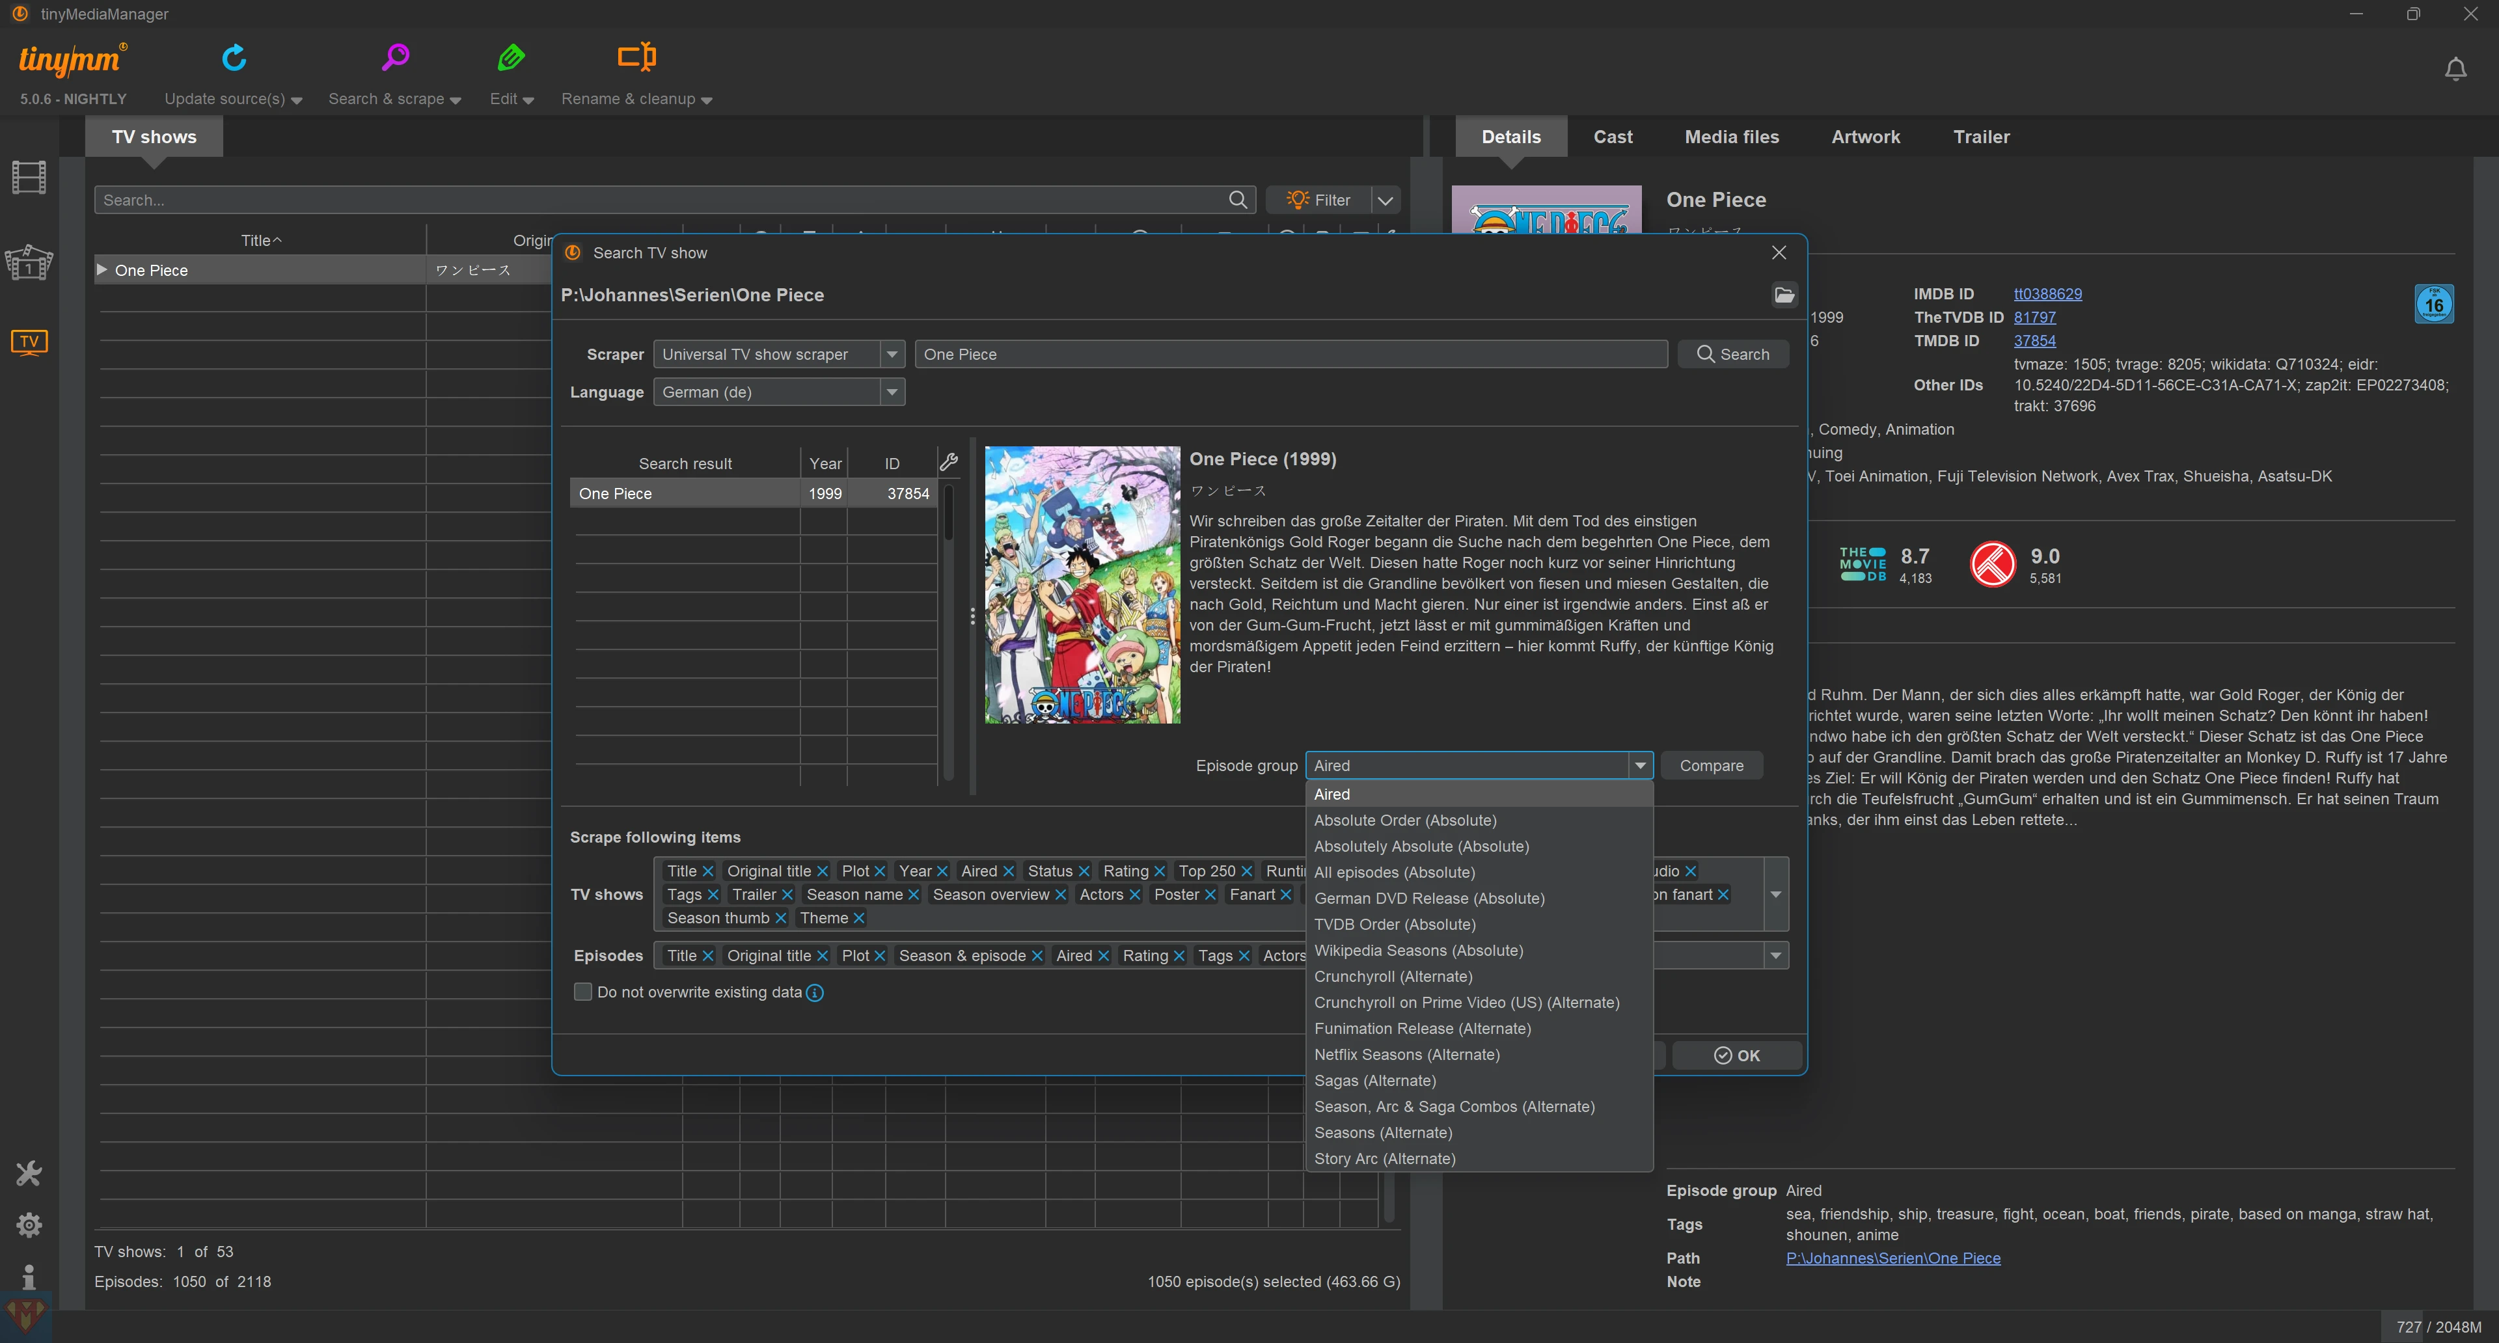Click the Compare button
The width and height of the screenshot is (2499, 1343).
tap(1712, 765)
